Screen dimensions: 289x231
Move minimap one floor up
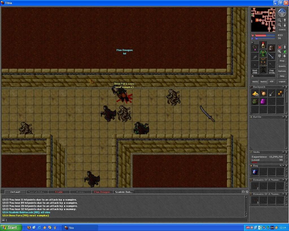[x=284, y=20]
